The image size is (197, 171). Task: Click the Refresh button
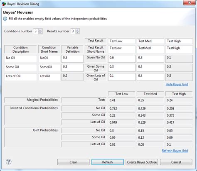tap(107, 162)
